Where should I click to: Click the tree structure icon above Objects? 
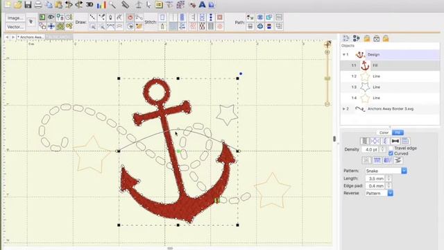356,38
